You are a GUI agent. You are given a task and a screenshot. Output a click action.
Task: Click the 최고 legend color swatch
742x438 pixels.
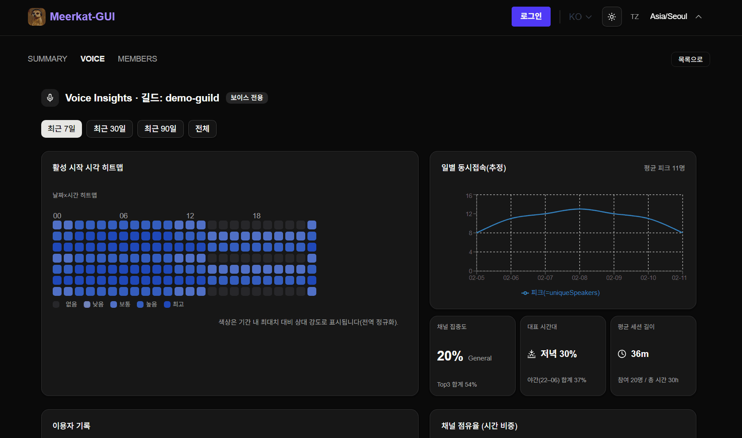[x=167, y=304]
